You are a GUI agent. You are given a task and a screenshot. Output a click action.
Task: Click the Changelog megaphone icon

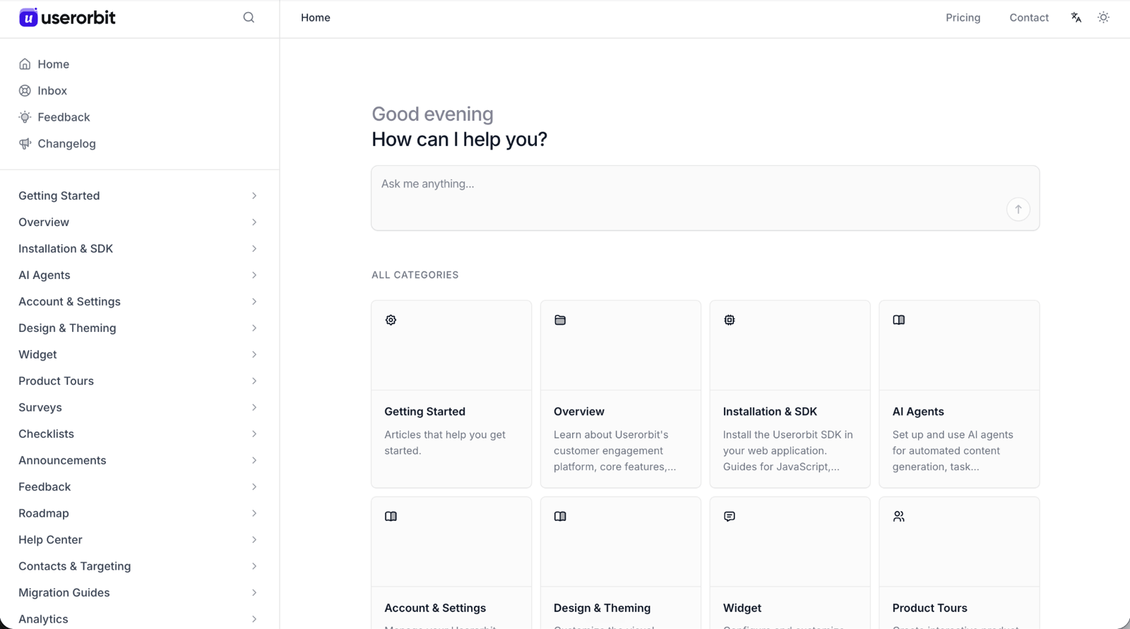pyautogui.click(x=25, y=143)
